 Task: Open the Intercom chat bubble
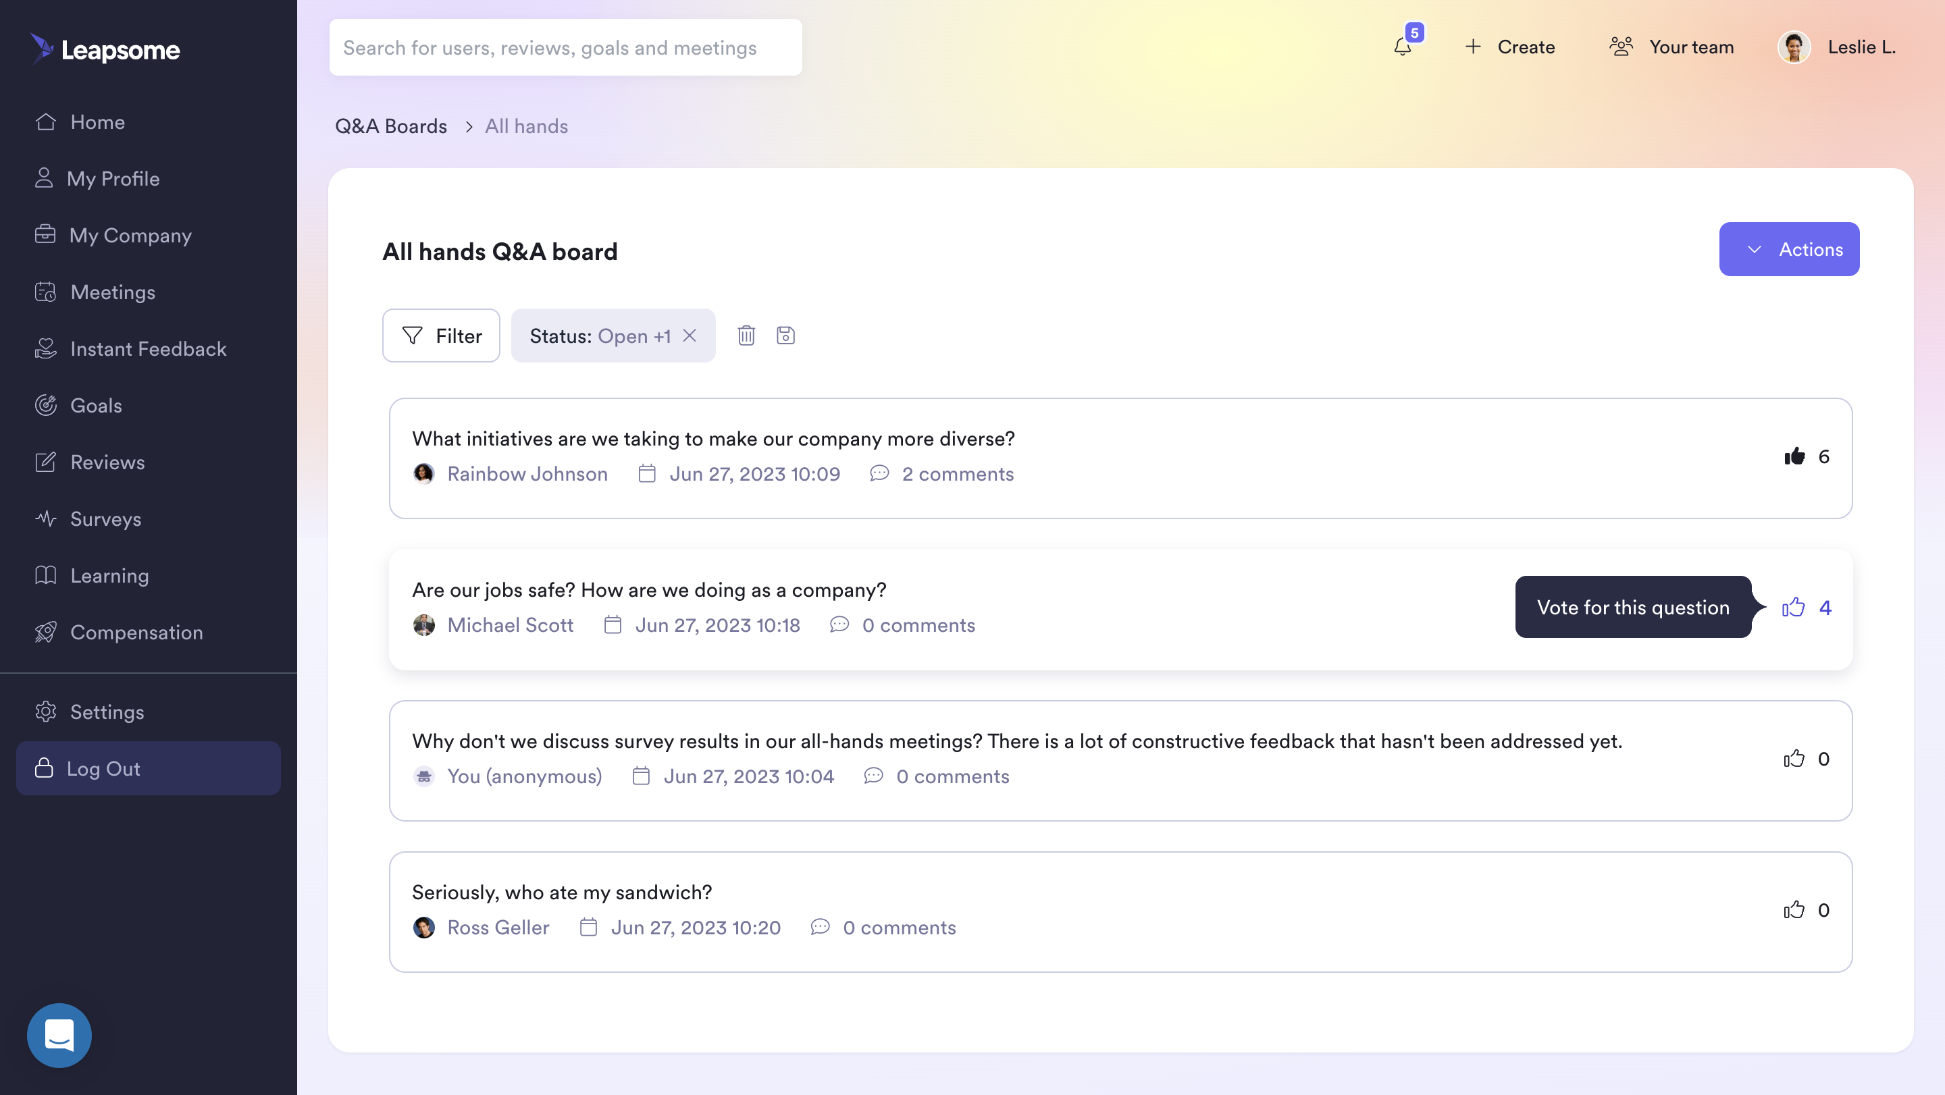tap(59, 1035)
